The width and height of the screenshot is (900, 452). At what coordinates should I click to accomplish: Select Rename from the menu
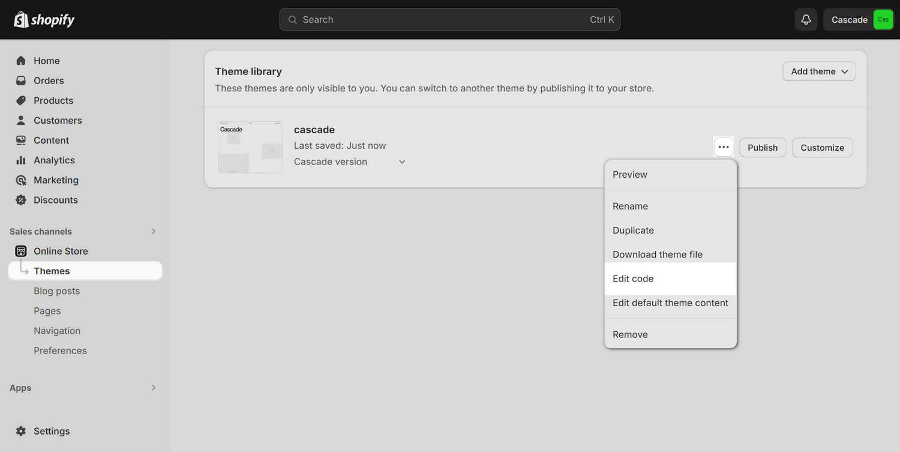coord(670,206)
